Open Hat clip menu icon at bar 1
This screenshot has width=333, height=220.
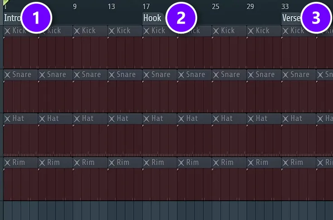pos(7,119)
